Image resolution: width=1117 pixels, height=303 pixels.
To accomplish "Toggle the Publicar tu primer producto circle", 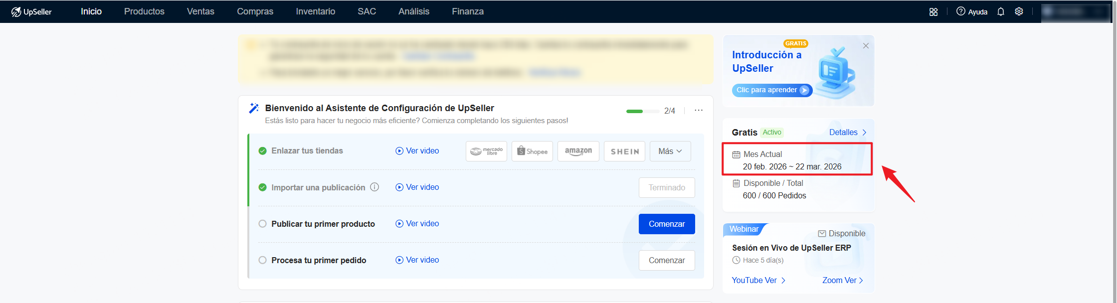I will click(x=262, y=224).
